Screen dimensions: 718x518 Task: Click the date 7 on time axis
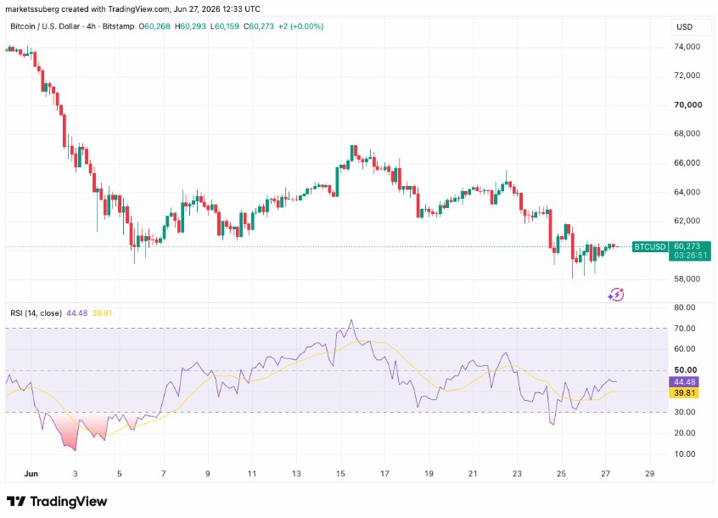click(x=164, y=474)
